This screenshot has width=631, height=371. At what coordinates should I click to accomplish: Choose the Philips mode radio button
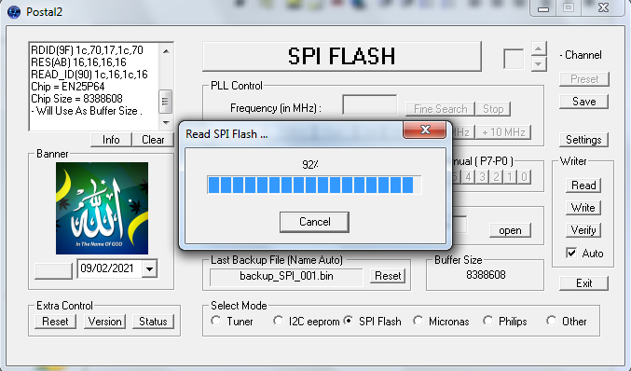coord(487,321)
